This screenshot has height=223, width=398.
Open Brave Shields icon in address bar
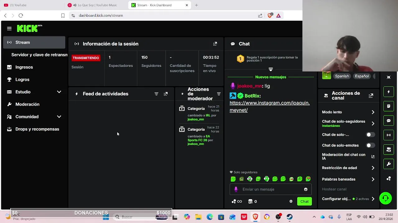coord(270,15)
